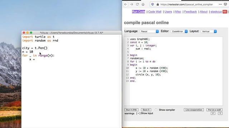View site security padlock information

pyautogui.click(x=158, y=5)
